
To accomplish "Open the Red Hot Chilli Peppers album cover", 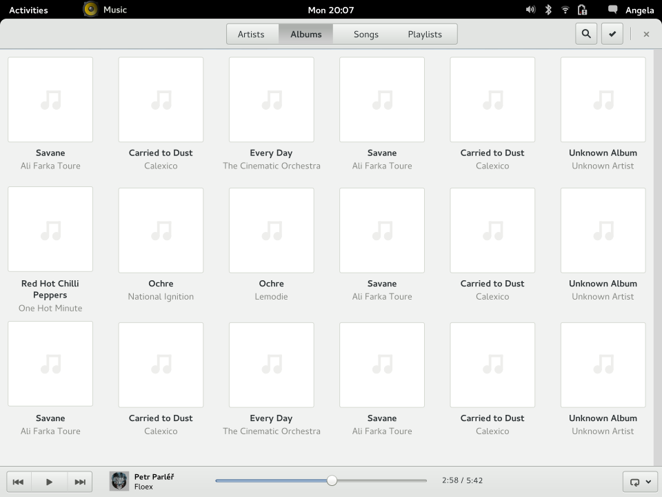I will click(50, 229).
